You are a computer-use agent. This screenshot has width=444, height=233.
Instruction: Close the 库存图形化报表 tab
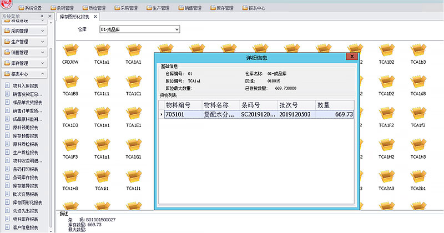click(95, 17)
